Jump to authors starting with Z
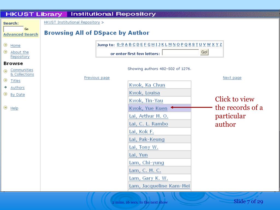Image resolution: width=280 pixels, height=210 pixels. pyautogui.click(x=221, y=45)
